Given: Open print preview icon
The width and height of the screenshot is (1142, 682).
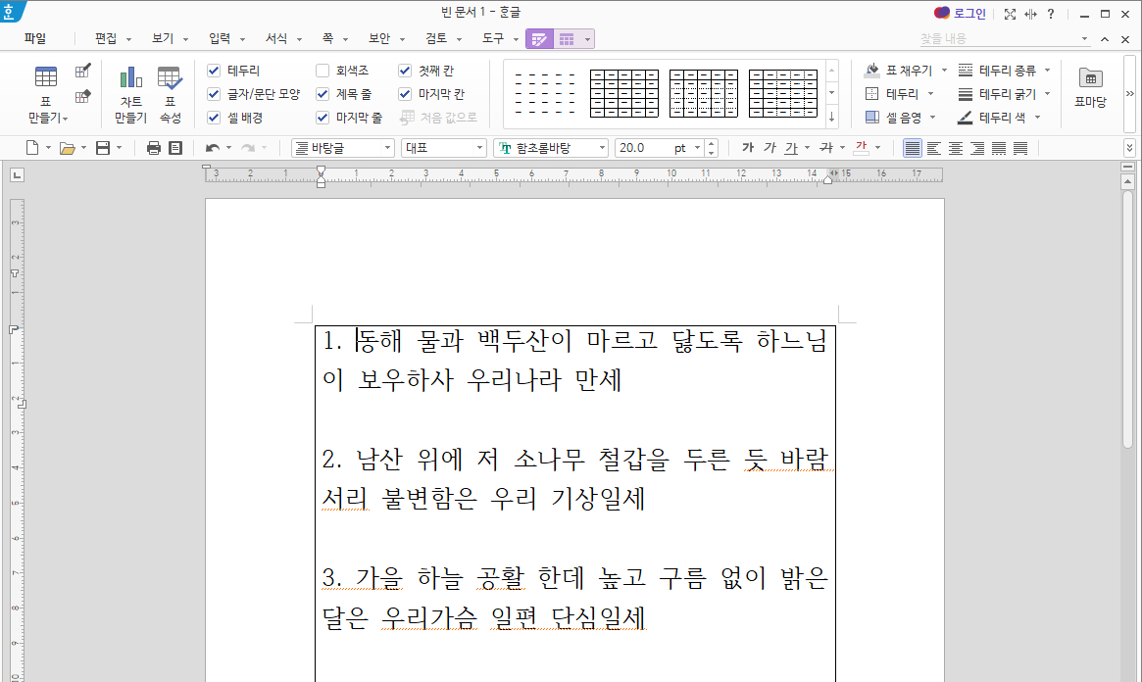Looking at the screenshot, I should [x=175, y=148].
